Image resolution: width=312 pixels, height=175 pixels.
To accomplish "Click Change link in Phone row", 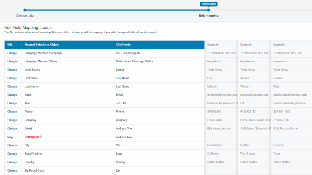I will click(x=12, y=112).
